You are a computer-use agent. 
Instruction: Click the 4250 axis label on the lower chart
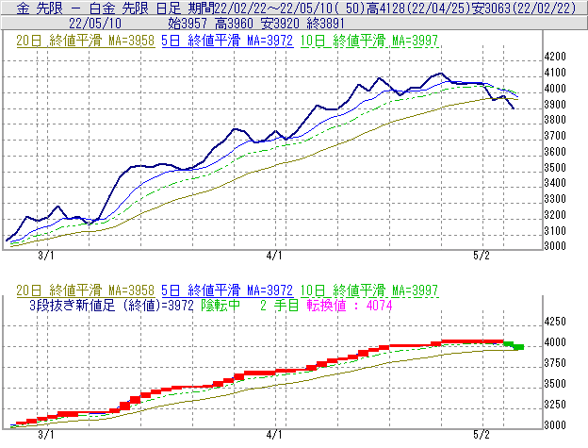tap(555, 322)
